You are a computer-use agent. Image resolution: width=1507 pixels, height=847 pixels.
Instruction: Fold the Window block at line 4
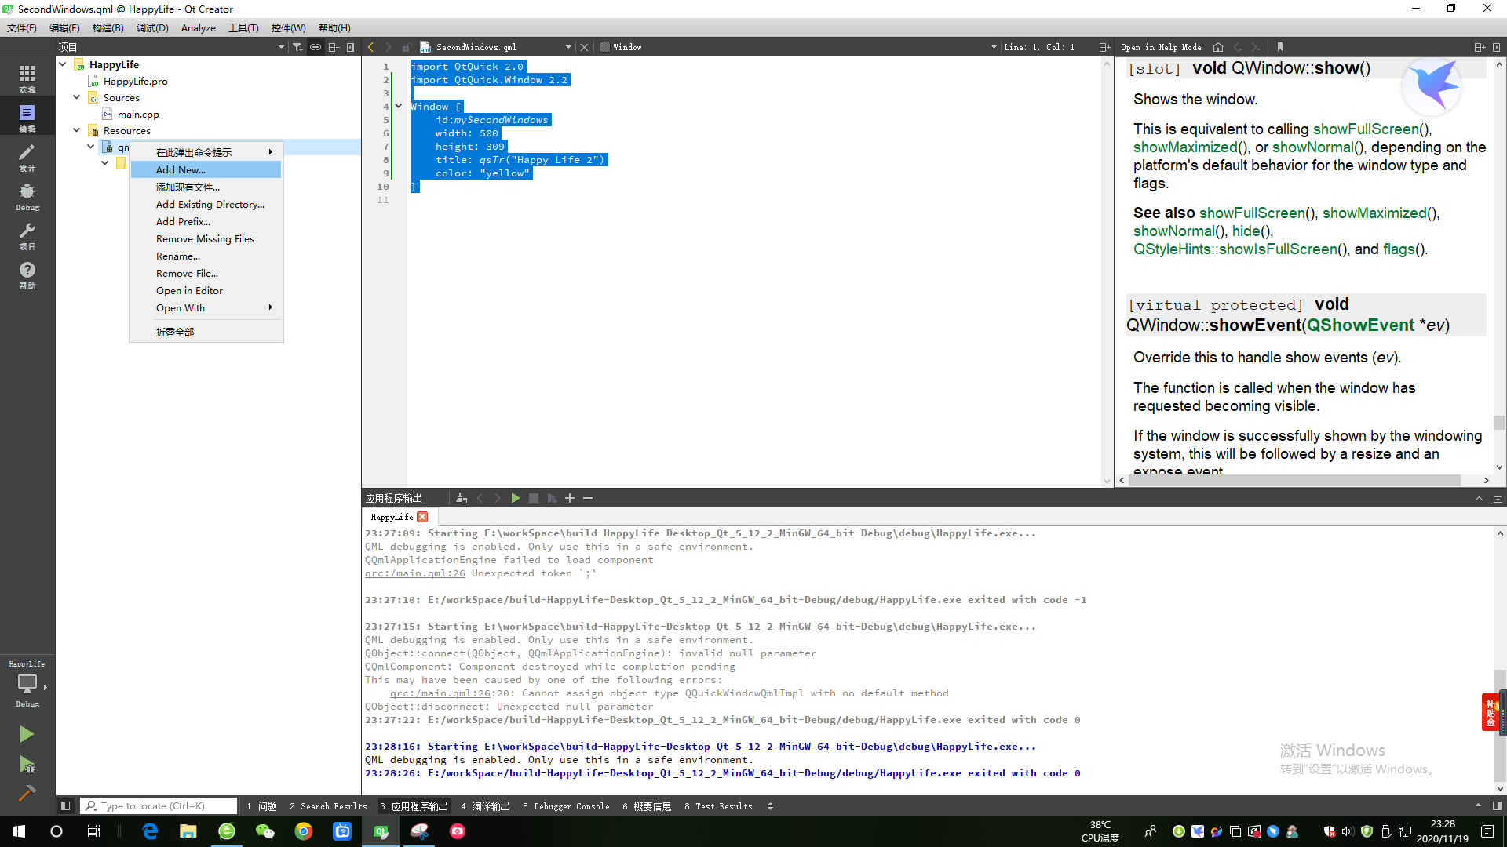click(399, 106)
